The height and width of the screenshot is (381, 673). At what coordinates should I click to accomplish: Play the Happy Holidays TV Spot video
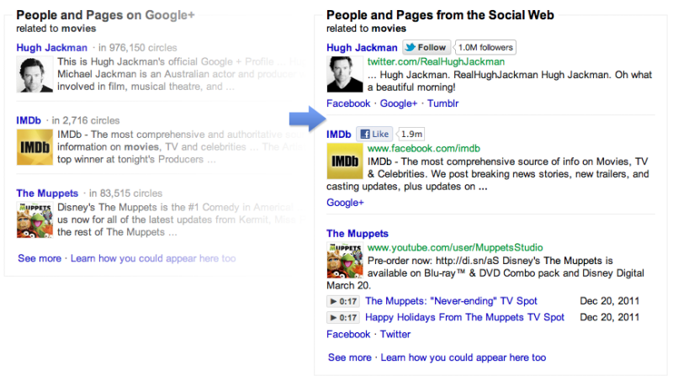click(x=343, y=317)
